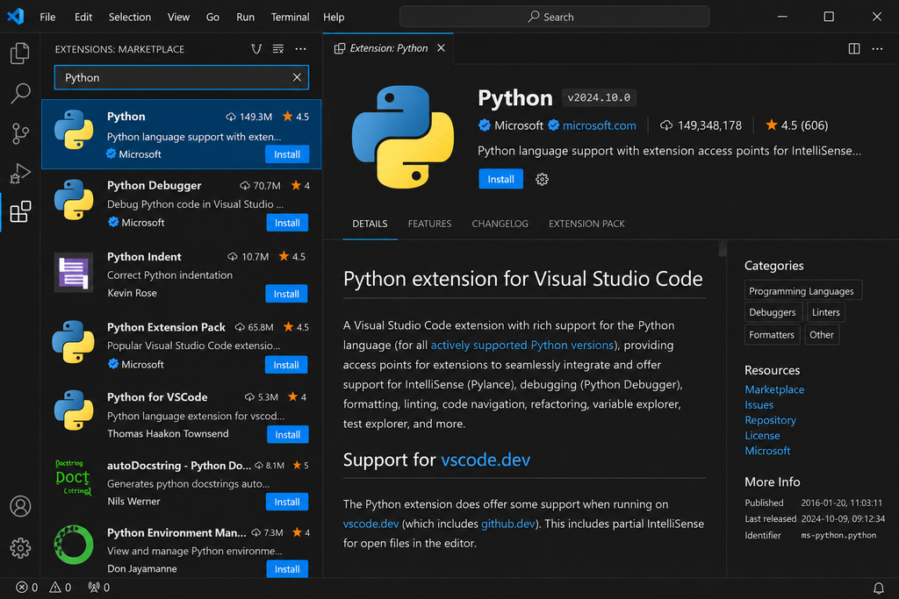Open the Explorer view in activity bar

click(x=20, y=53)
